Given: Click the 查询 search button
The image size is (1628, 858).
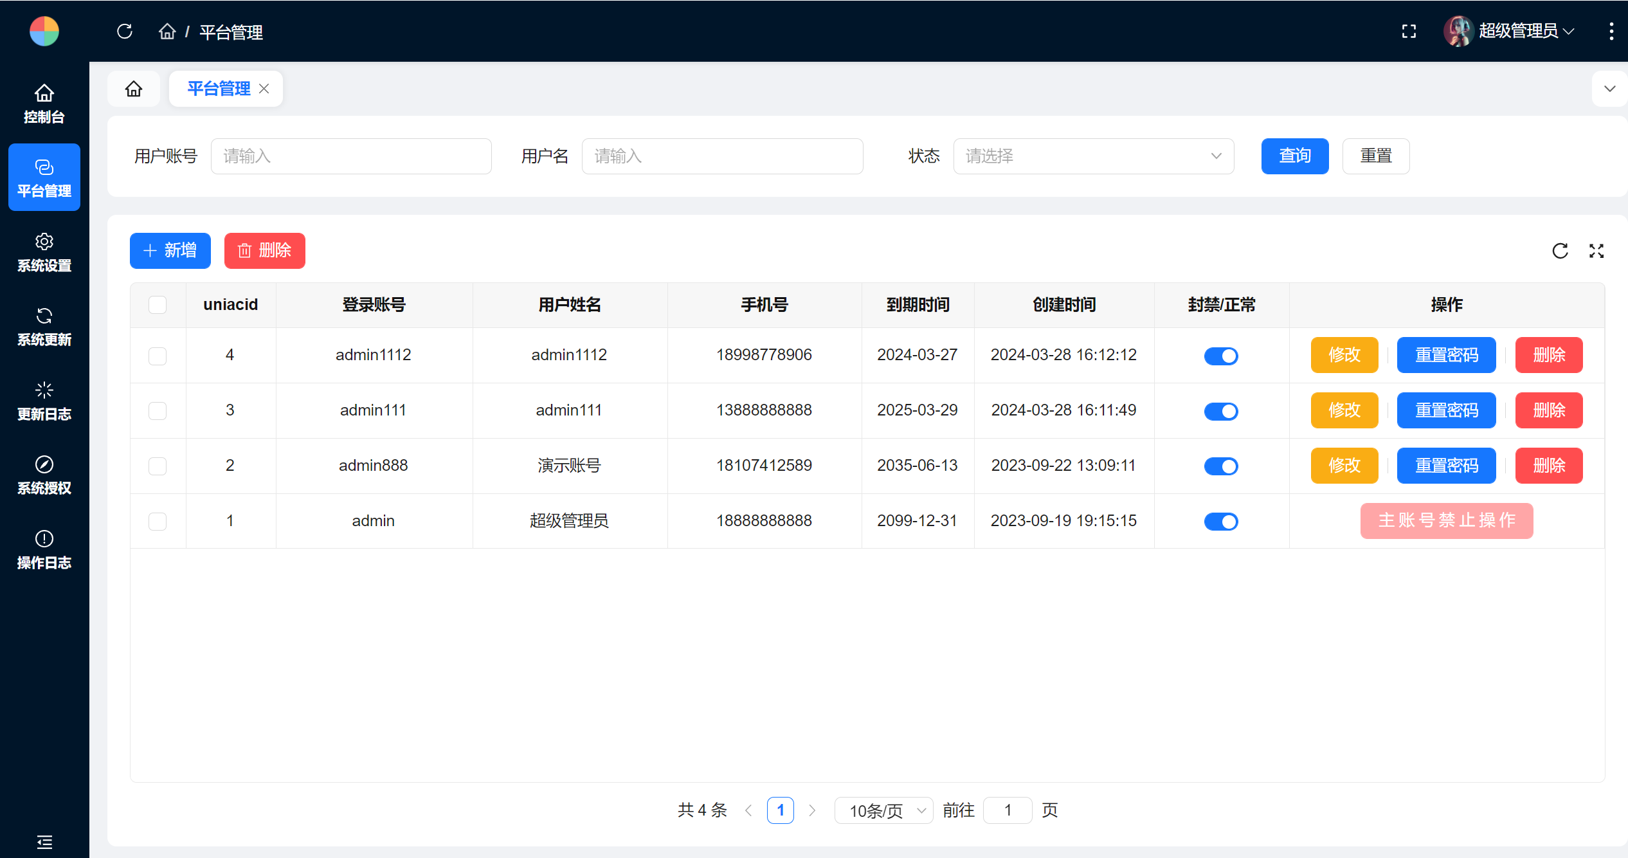Looking at the screenshot, I should (1294, 156).
